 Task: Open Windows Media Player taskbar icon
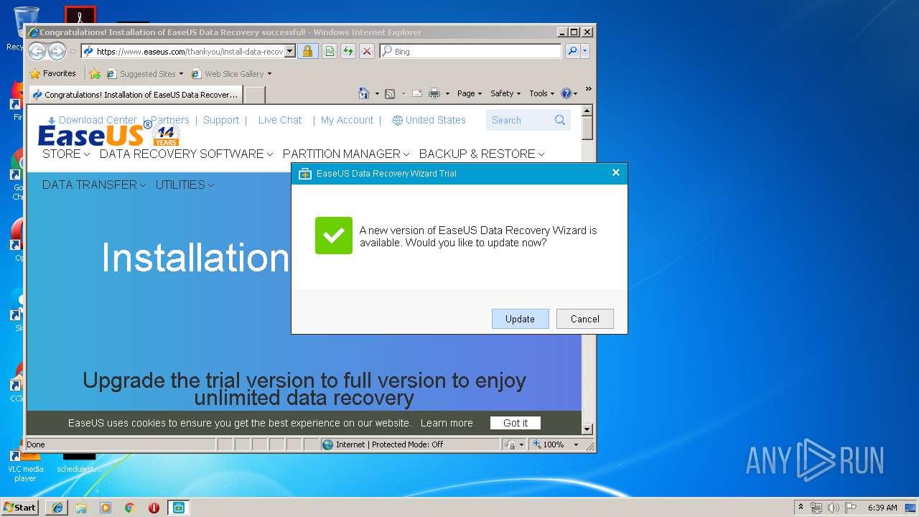106,508
